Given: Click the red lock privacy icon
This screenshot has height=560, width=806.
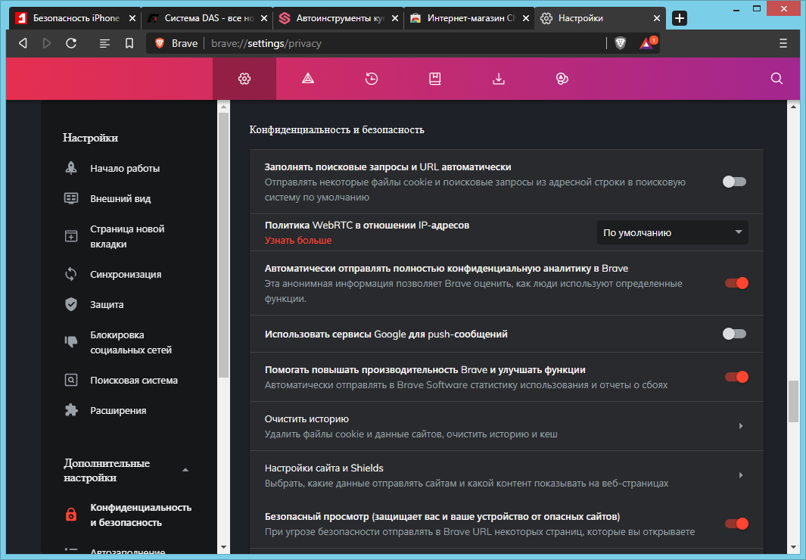Looking at the screenshot, I should pos(71,515).
